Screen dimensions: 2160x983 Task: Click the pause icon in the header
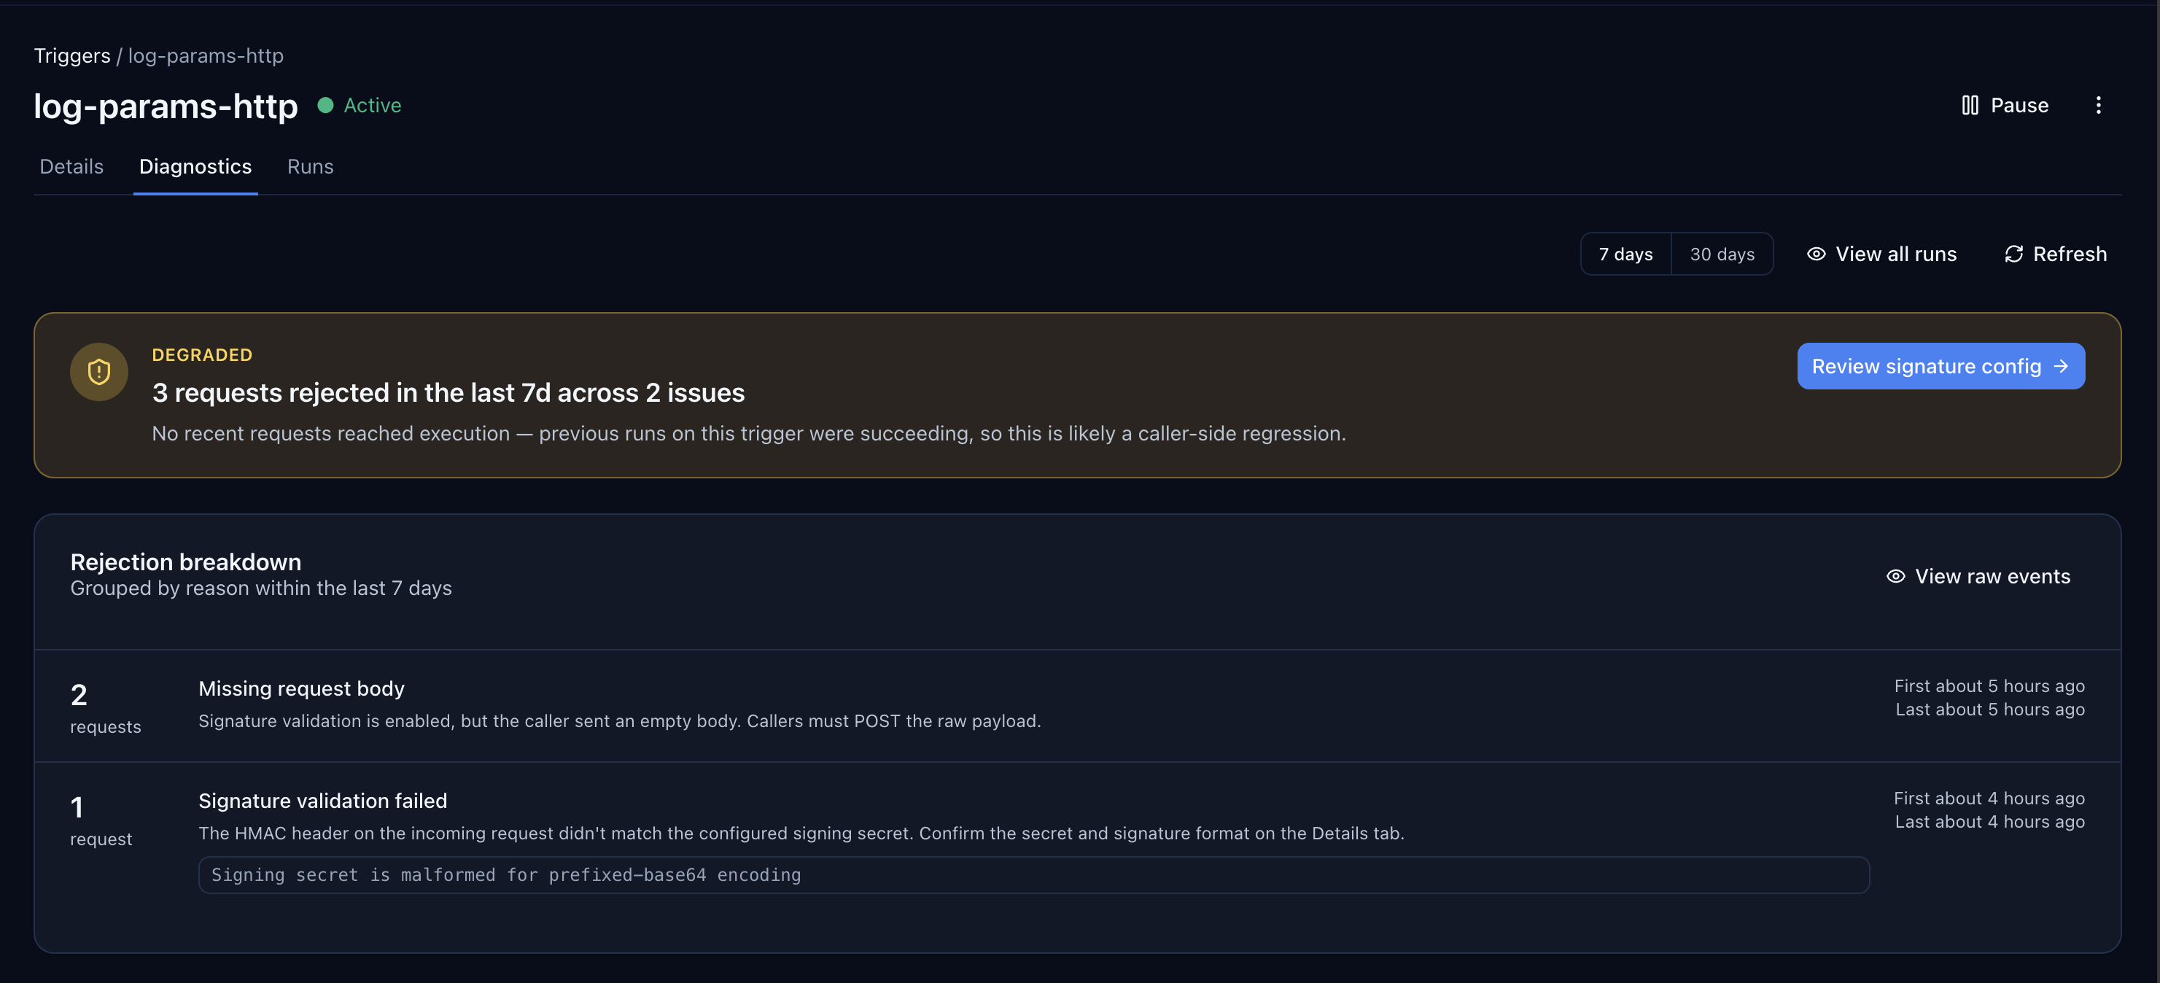click(1970, 105)
